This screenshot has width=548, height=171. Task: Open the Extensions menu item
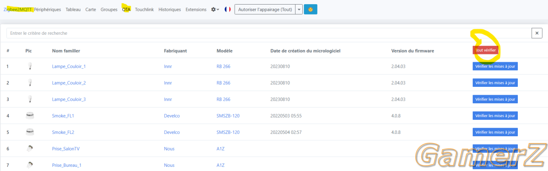(x=196, y=9)
